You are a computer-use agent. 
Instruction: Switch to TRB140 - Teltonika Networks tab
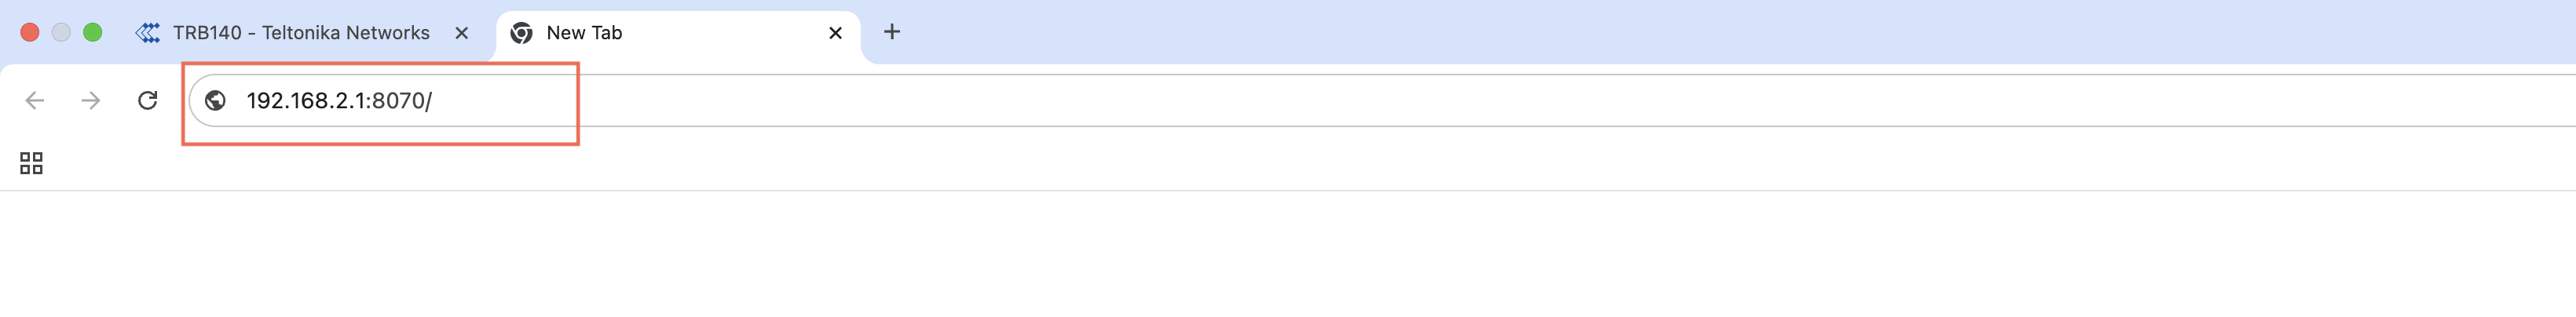[x=300, y=33]
